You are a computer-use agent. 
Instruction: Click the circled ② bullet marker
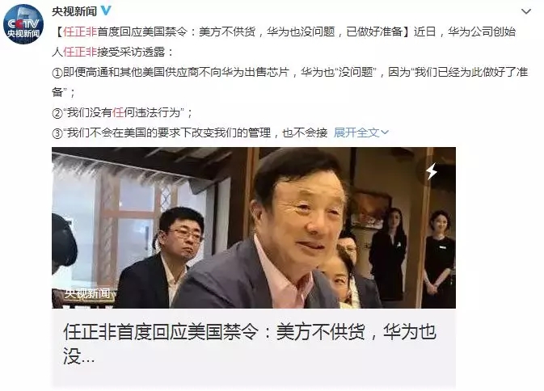click(57, 113)
